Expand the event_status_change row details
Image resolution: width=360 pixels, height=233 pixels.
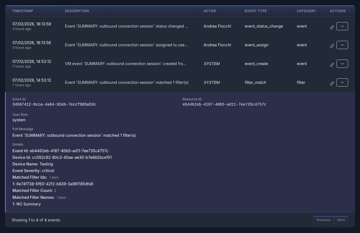pyautogui.click(x=342, y=26)
